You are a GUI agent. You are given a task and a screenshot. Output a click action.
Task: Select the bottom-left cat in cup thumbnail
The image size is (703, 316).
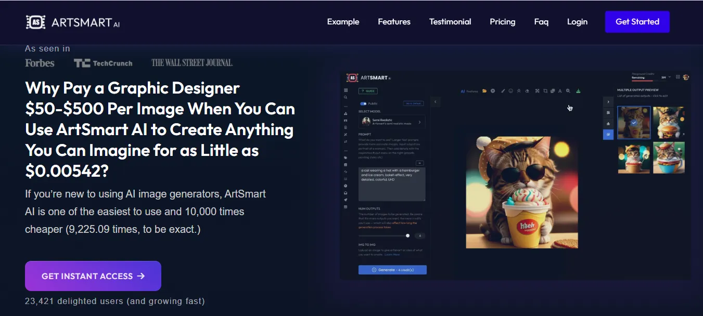pos(634,157)
